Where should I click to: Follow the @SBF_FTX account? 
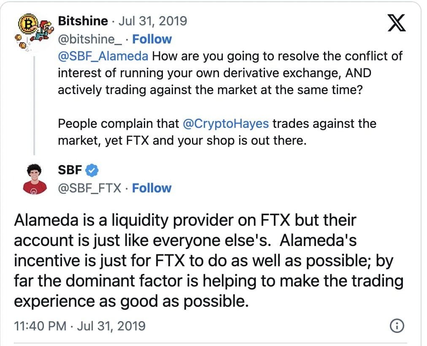tap(152, 188)
